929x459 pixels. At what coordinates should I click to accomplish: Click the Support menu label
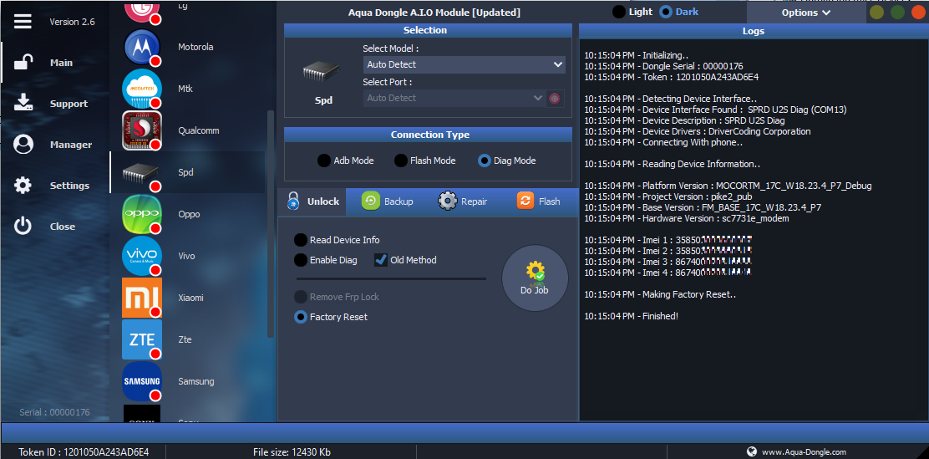tap(69, 104)
